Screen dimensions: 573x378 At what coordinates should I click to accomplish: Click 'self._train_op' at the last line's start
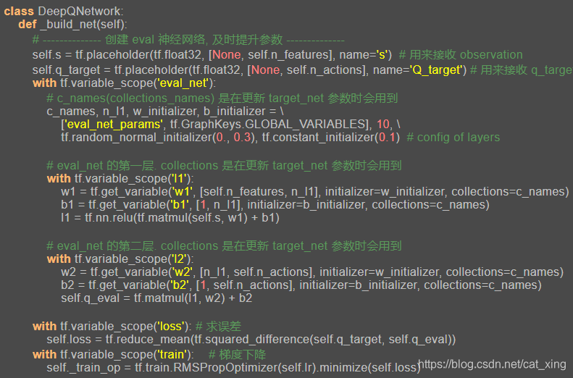click(83, 367)
